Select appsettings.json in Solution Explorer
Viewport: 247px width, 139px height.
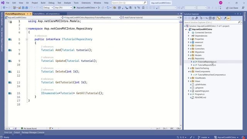(202, 91)
